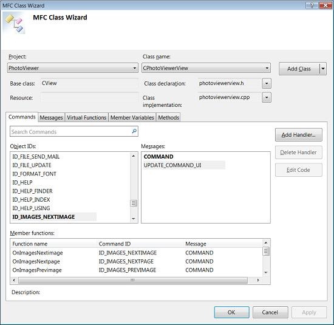This screenshot has height=325, width=334.
Task: Click the MFC Class Wizard header icon
Action: pyautogui.click(x=15, y=24)
